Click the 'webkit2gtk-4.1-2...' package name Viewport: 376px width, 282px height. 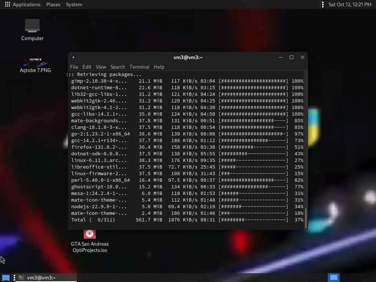(99, 108)
